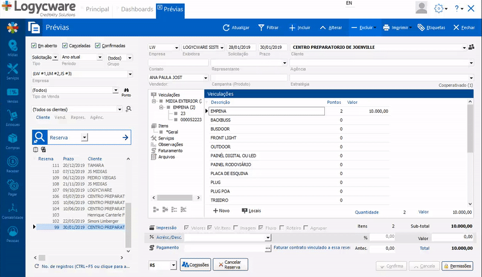
Task: Switch to the Principal tab
Action: pyautogui.click(x=97, y=10)
